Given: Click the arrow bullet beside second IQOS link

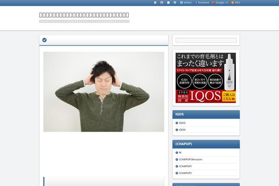Looking at the screenshot, I should point(177,130).
